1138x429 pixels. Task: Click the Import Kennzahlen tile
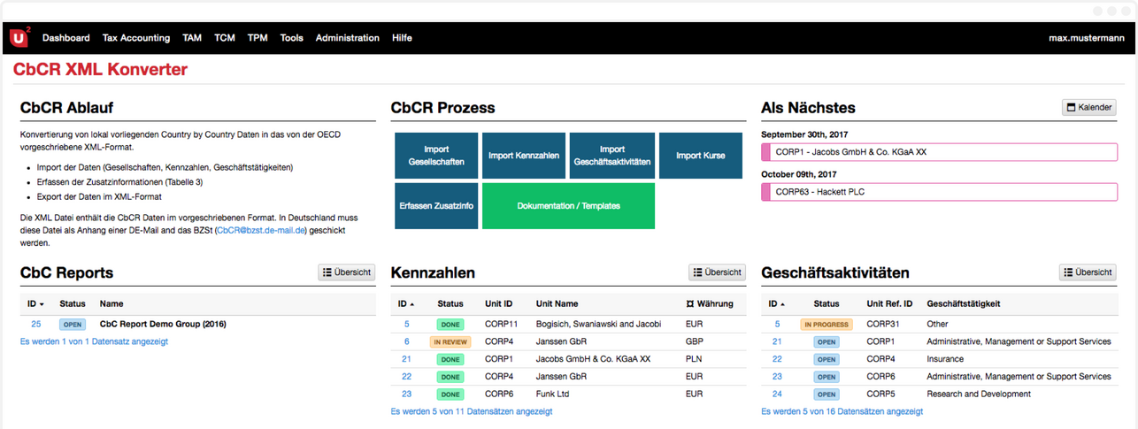point(524,156)
